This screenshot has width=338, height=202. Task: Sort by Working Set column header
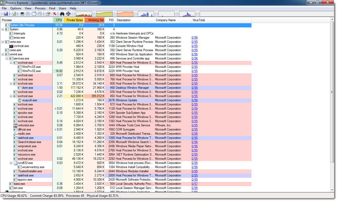pos(95,20)
